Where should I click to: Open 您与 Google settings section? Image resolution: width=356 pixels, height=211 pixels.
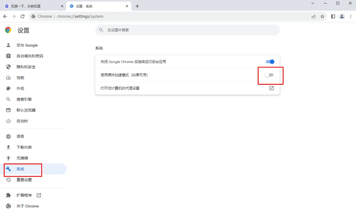point(33,45)
